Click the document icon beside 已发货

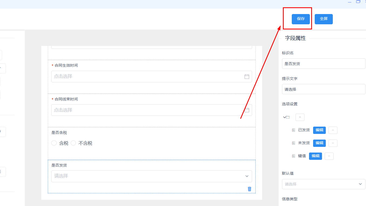(293, 130)
